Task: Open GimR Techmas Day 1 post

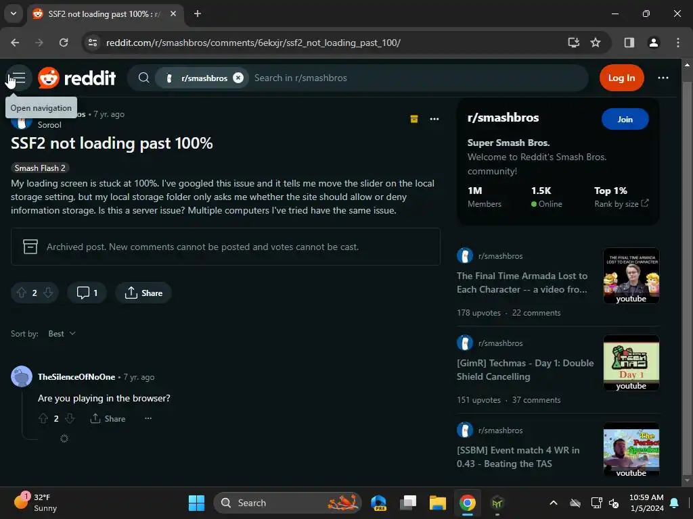Action: (525, 370)
